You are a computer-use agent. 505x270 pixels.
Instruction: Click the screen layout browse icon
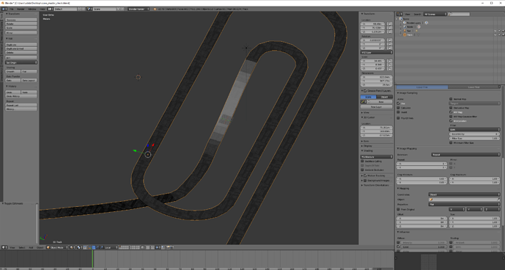click(50, 9)
